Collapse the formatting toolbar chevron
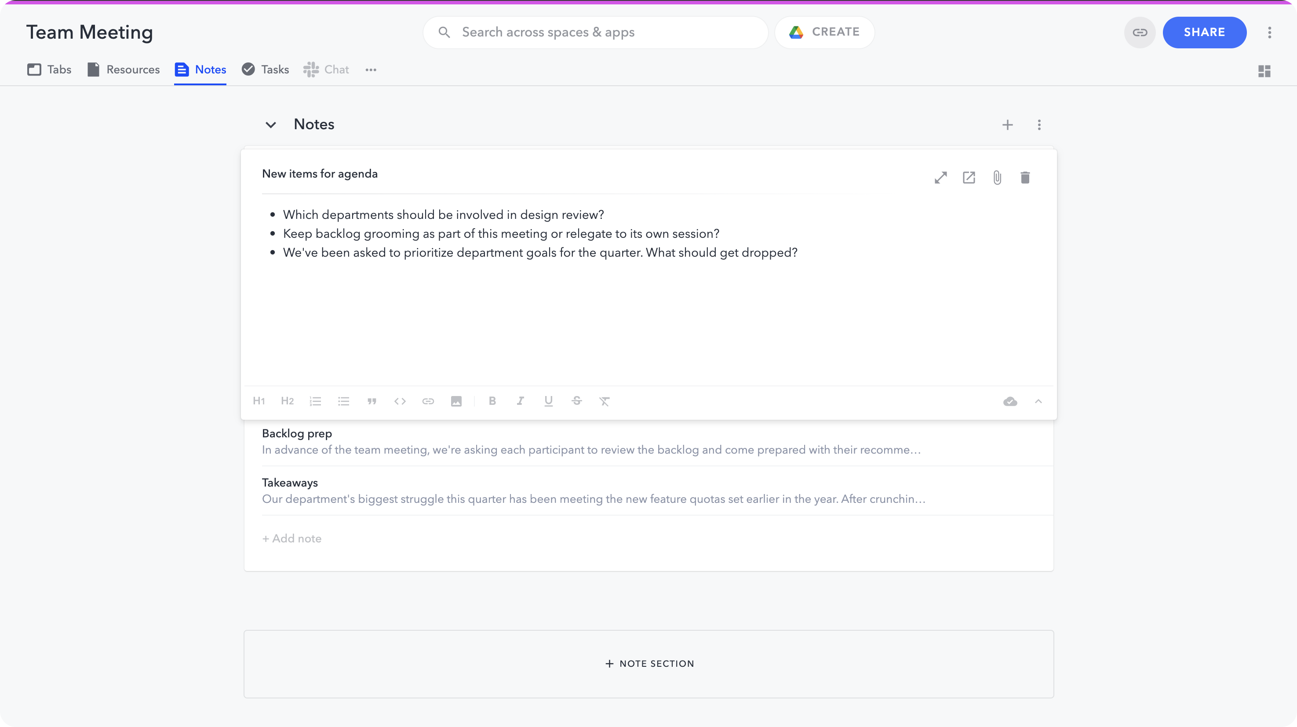Image resolution: width=1297 pixels, height=727 pixels. (x=1038, y=401)
